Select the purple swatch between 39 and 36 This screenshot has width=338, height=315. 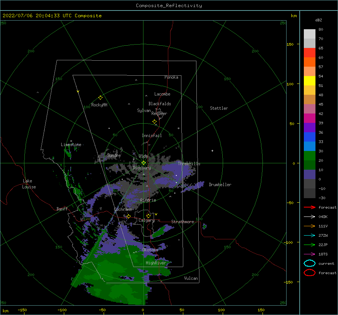click(x=309, y=128)
